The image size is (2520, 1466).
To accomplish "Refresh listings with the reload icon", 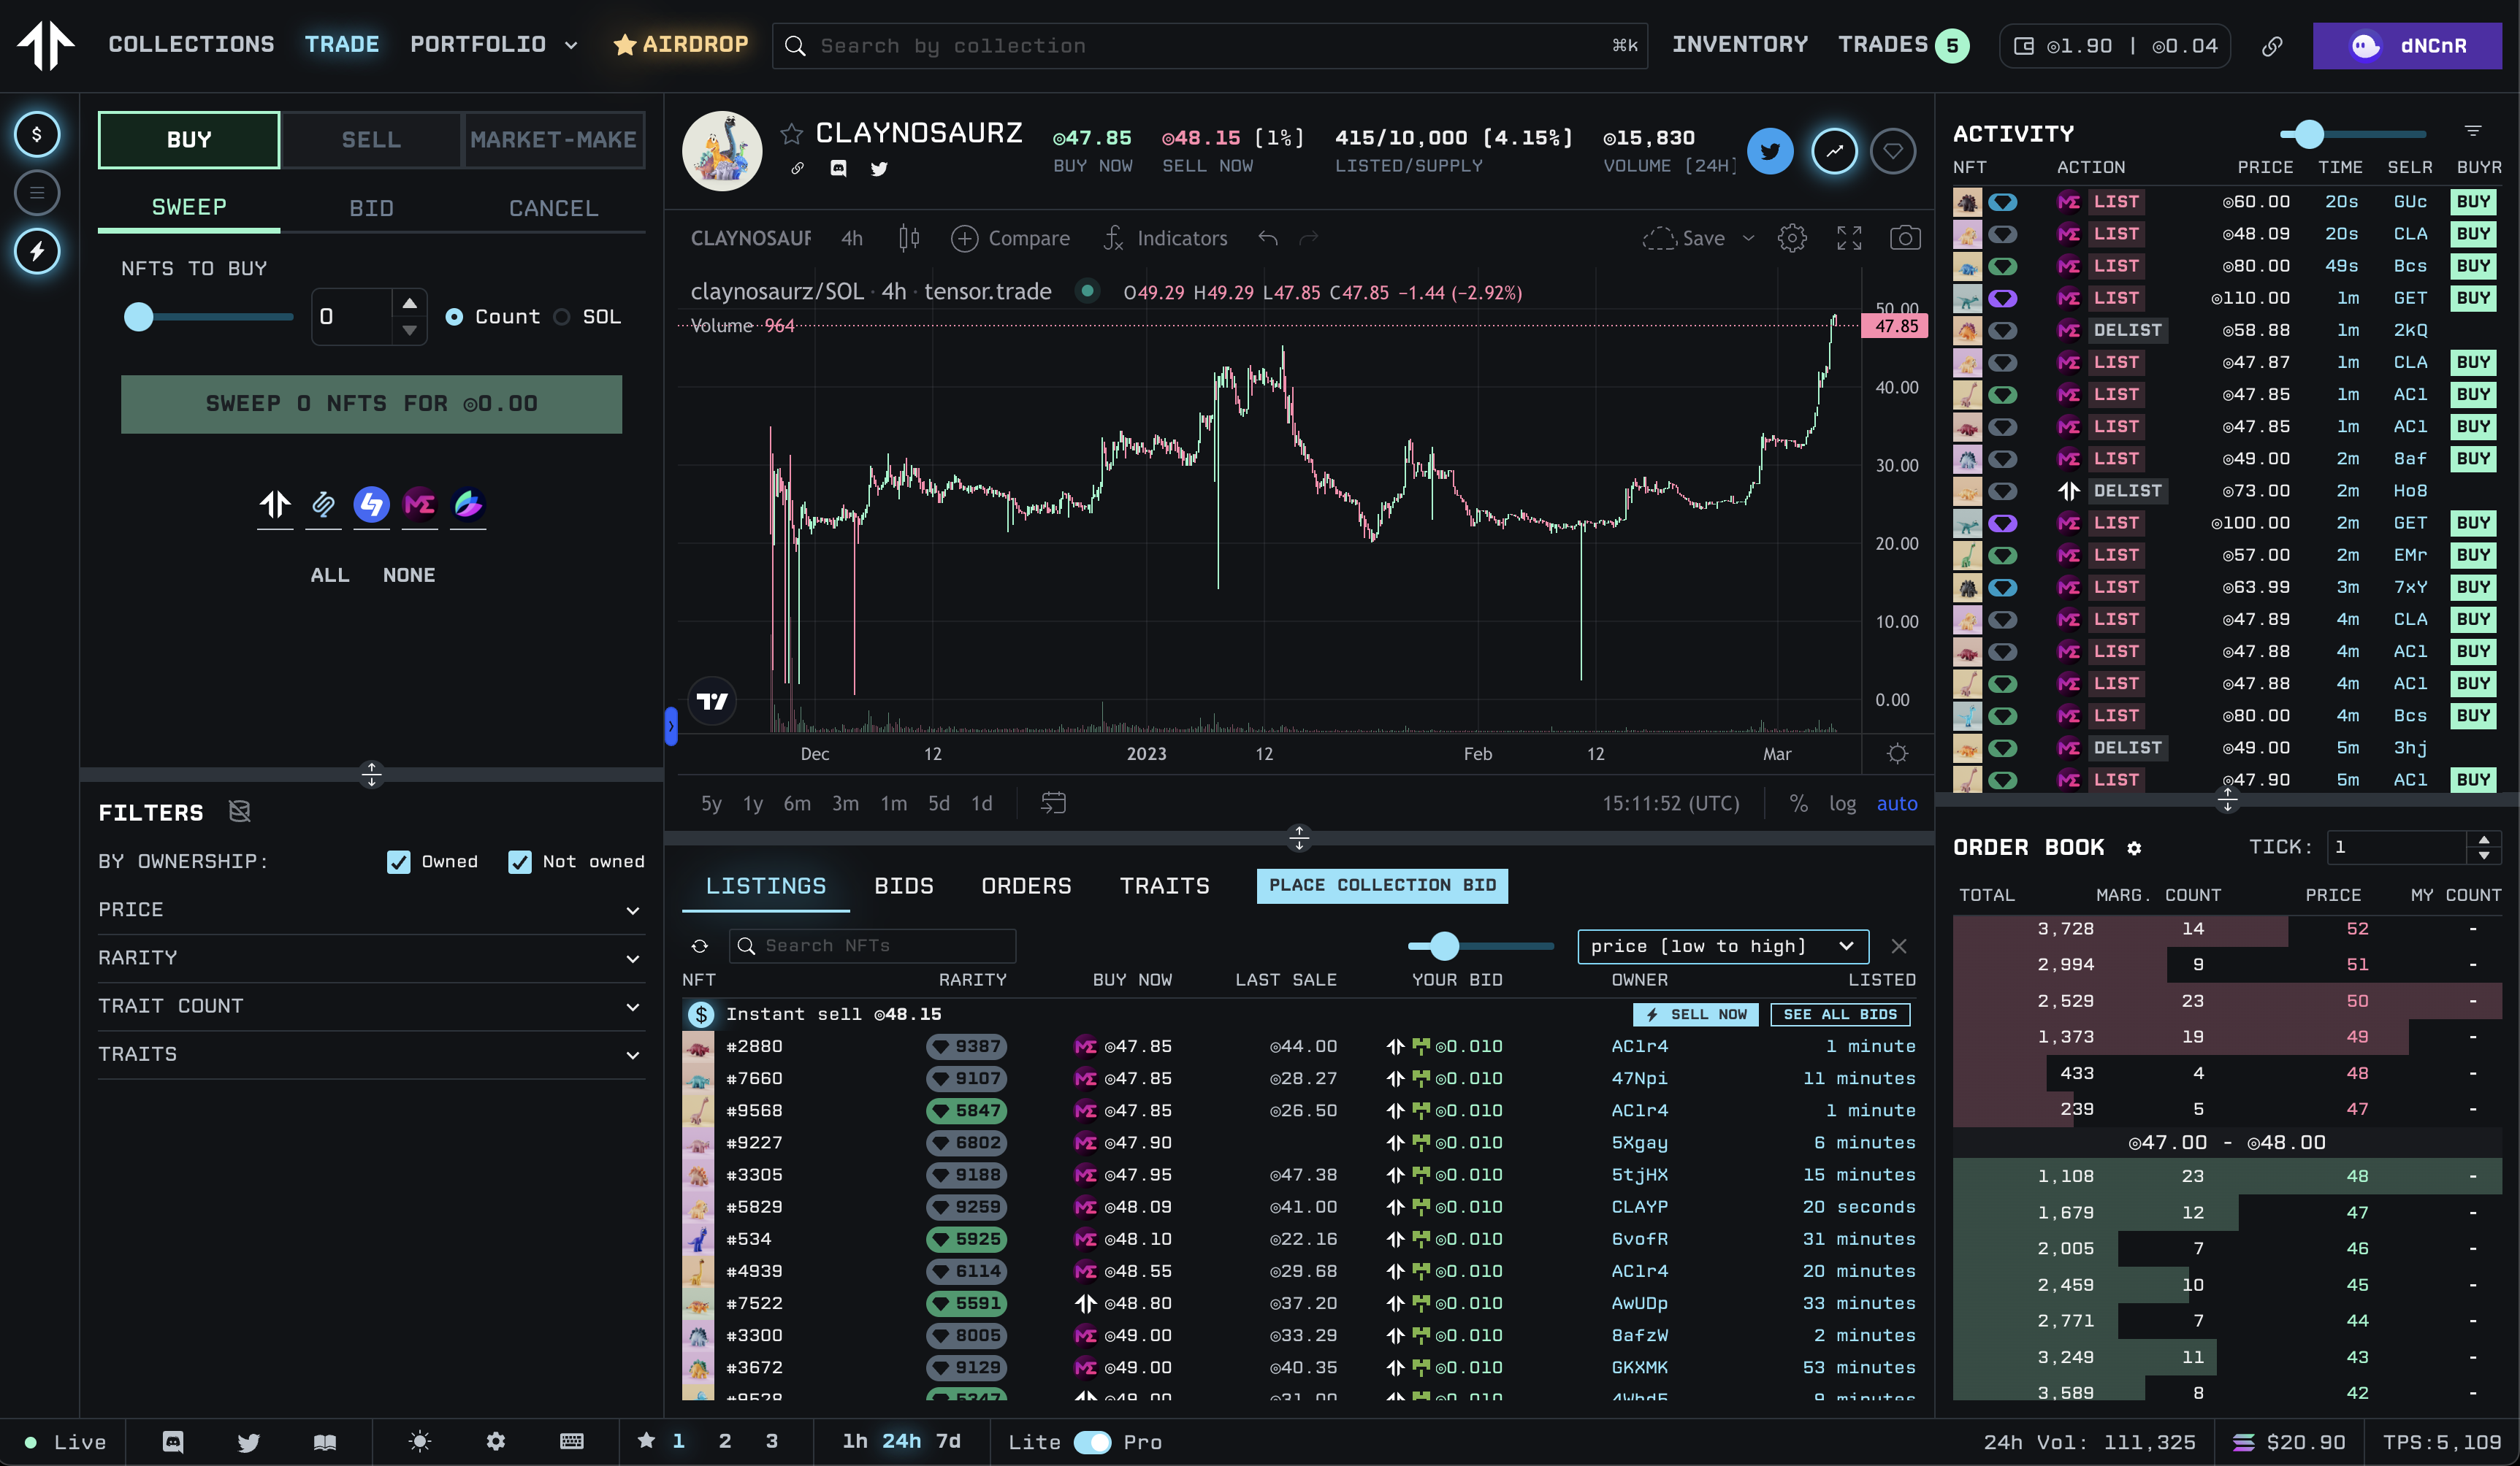I will (700, 945).
